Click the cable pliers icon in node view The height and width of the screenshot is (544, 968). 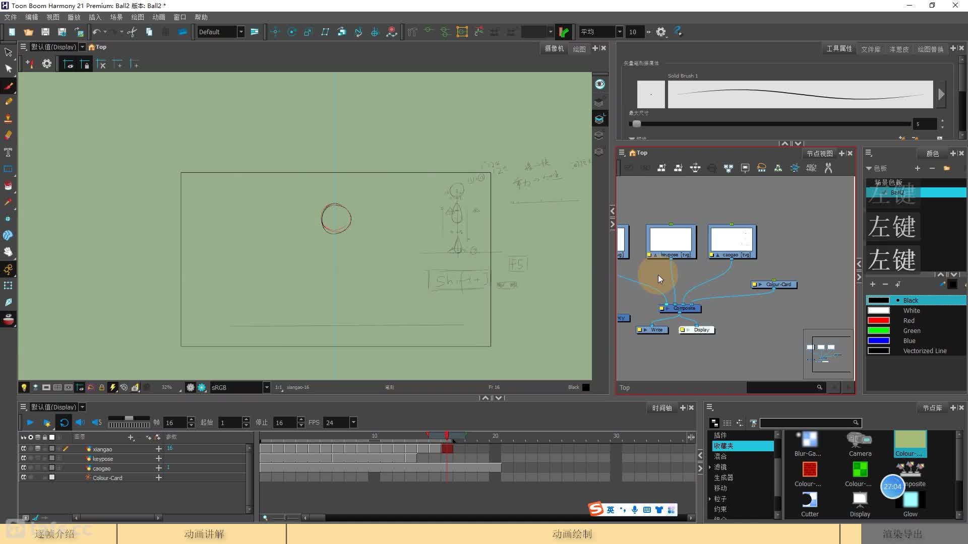(828, 168)
